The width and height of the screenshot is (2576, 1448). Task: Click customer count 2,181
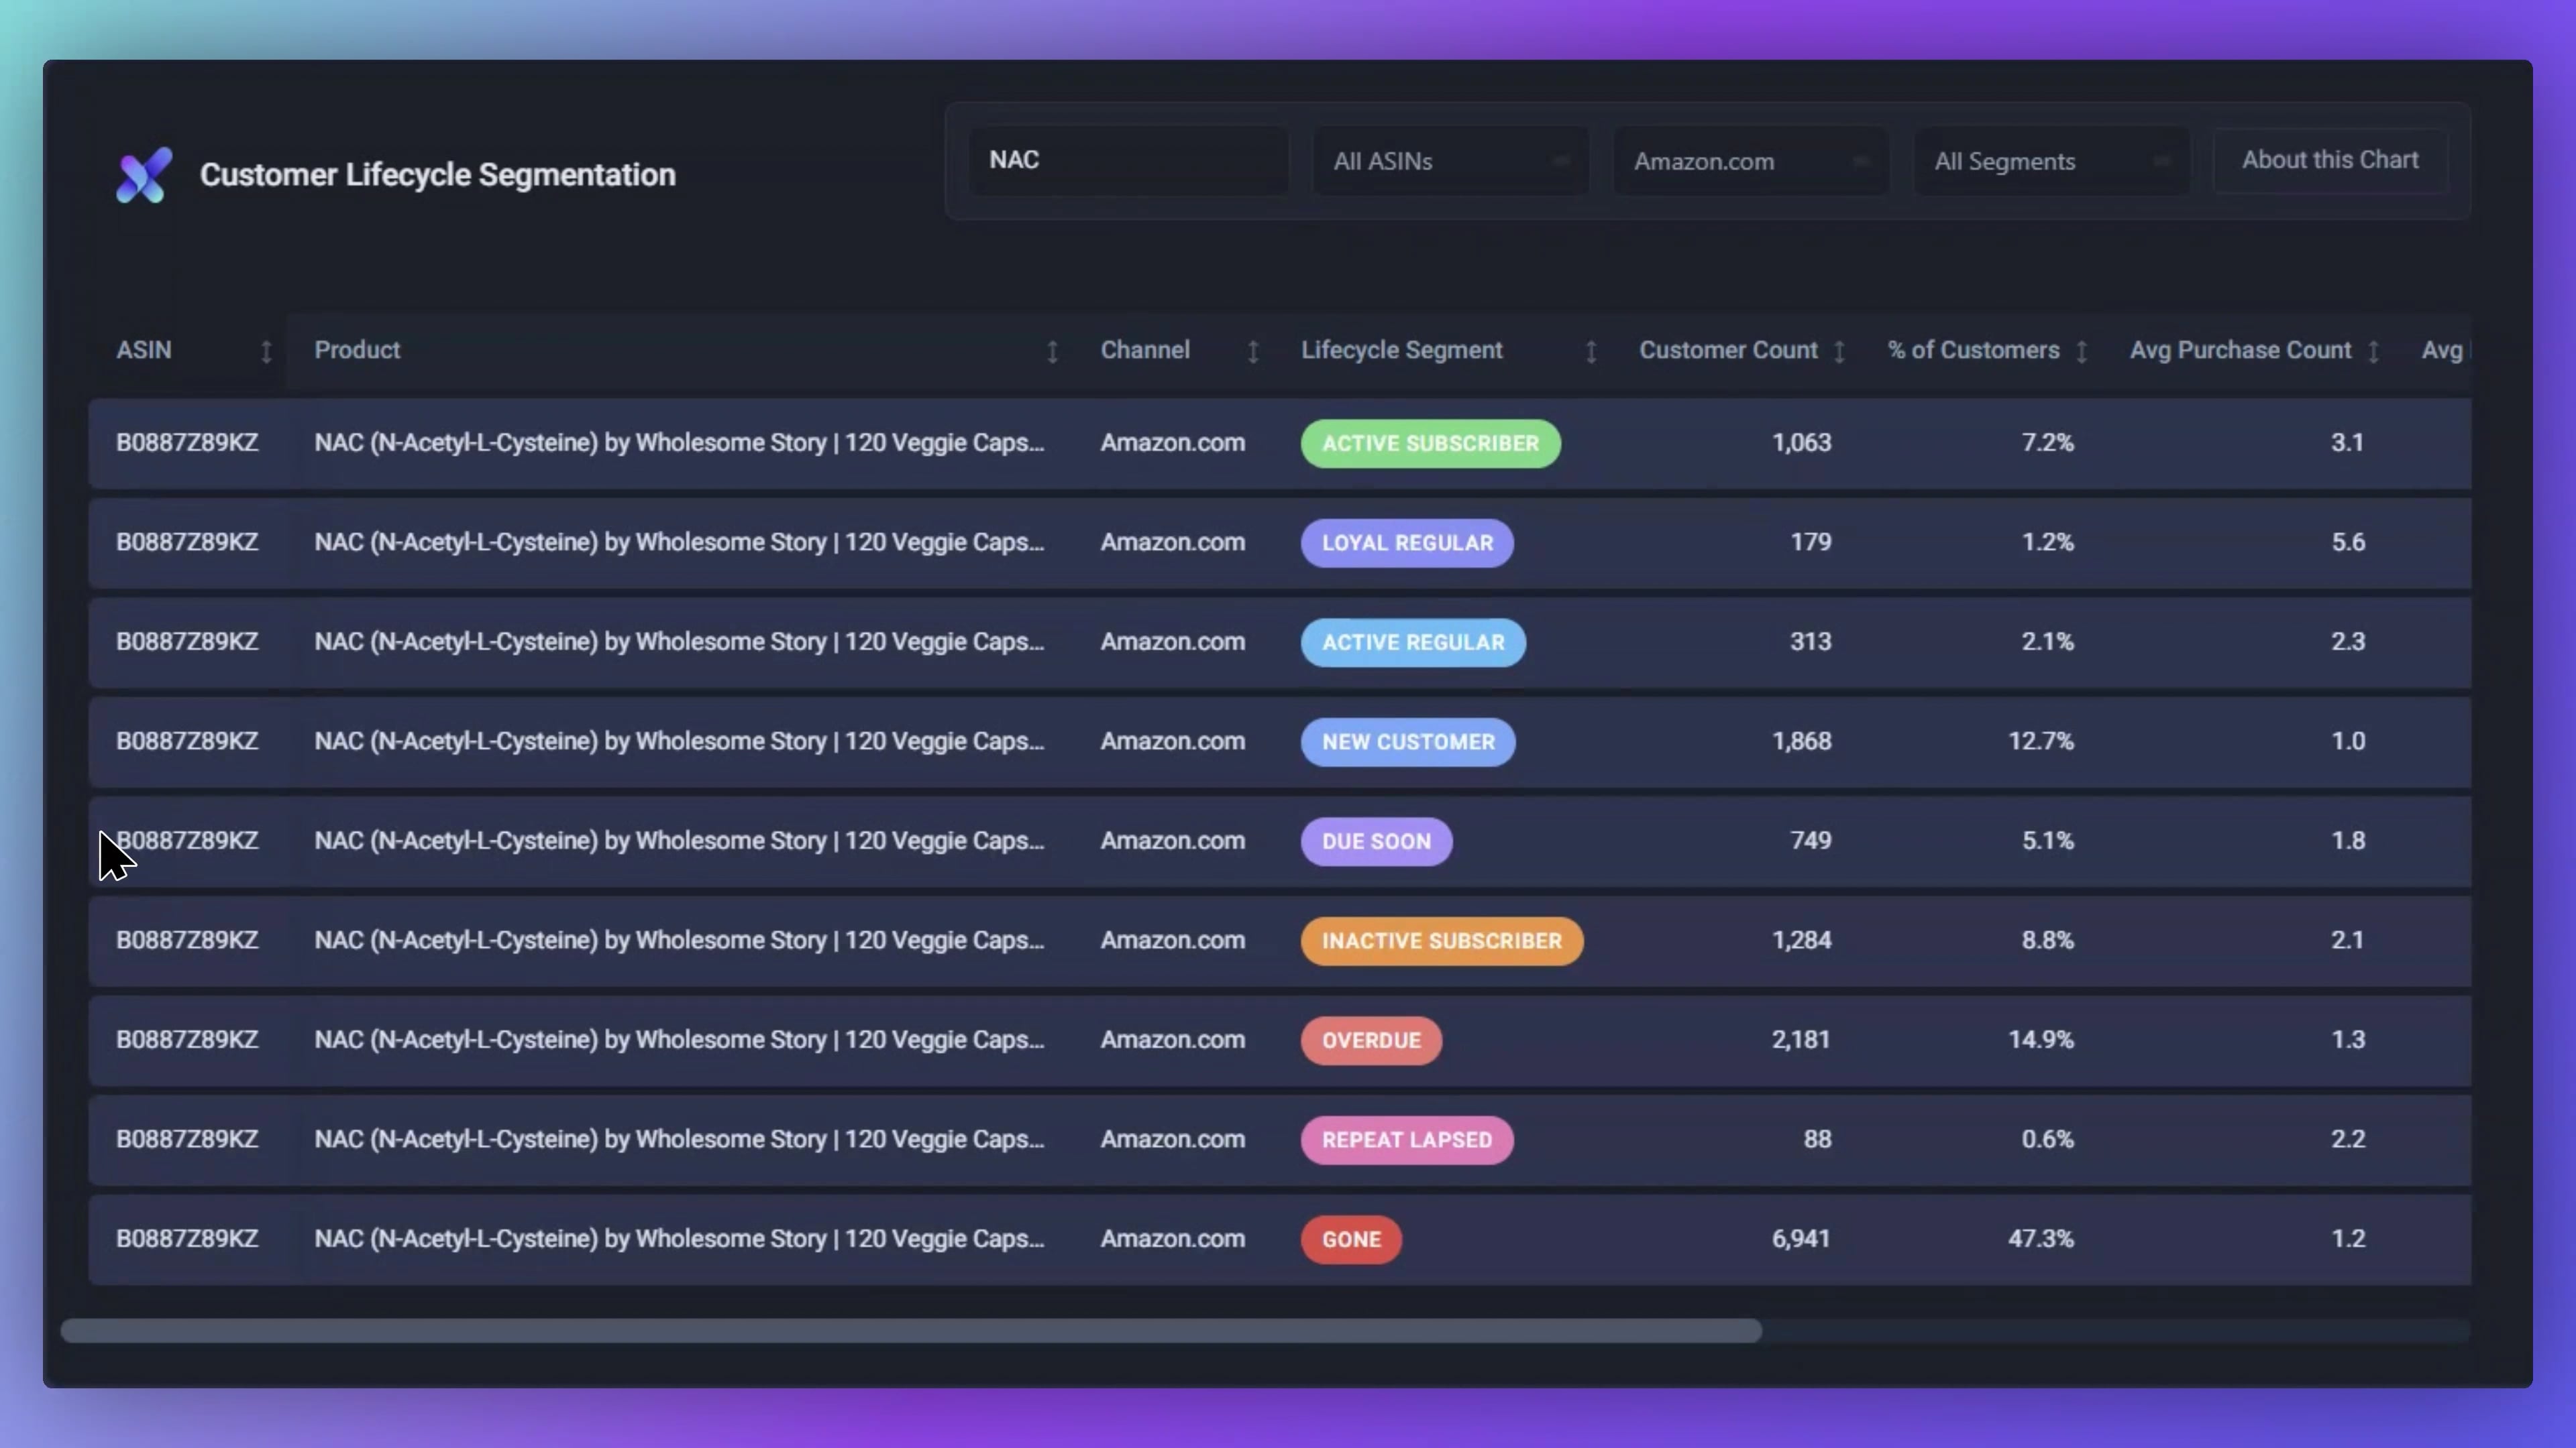pyautogui.click(x=1801, y=1040)
